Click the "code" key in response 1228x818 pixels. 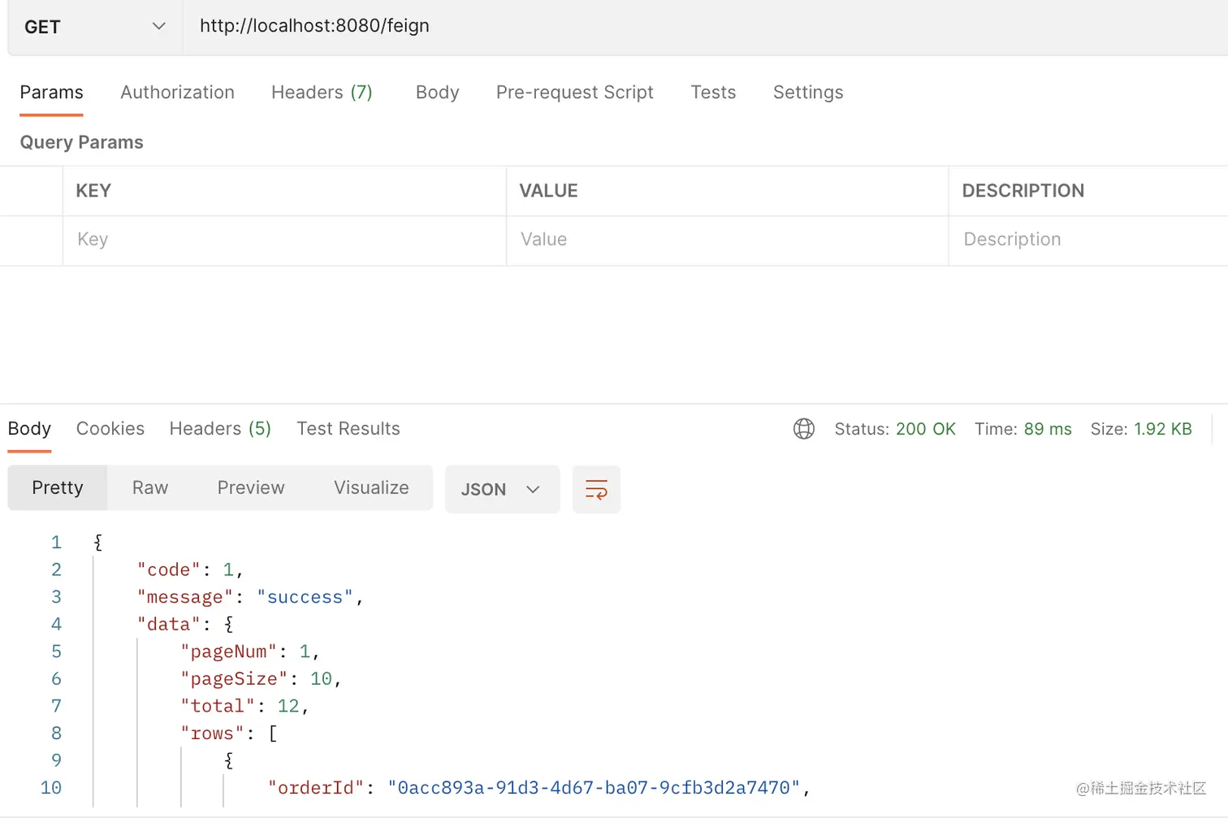tap(169, 570)
